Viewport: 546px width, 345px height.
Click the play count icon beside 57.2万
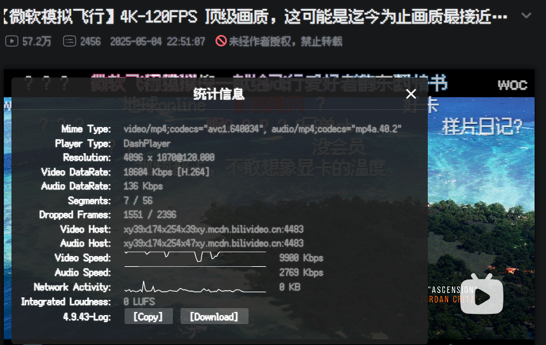[x=12, y=41]
